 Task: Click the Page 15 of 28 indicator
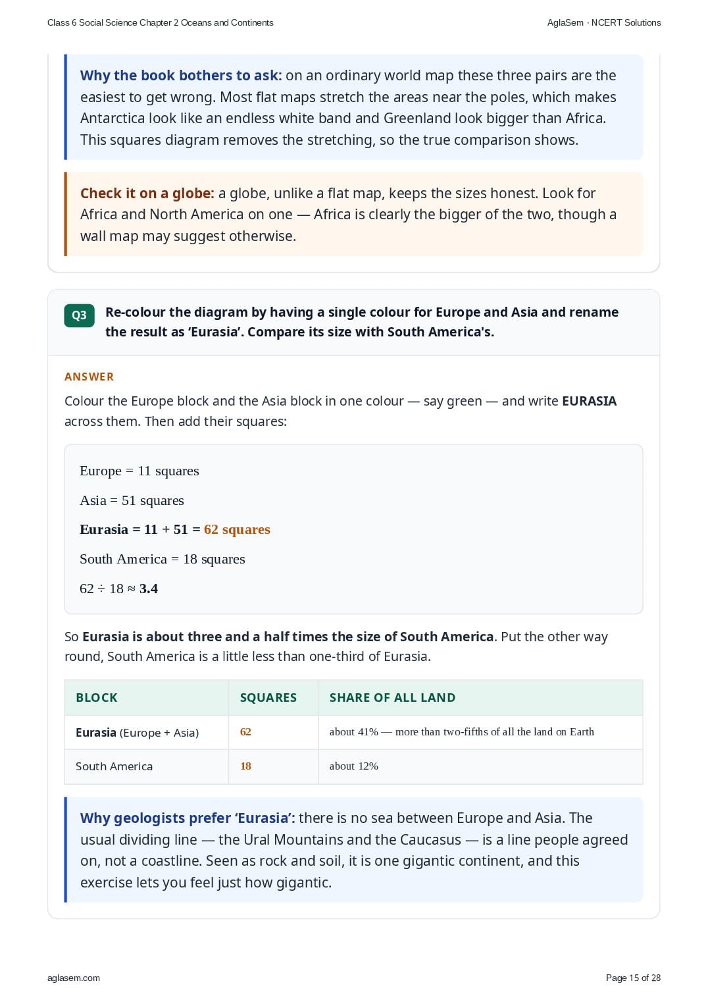[x=633, y=978]
